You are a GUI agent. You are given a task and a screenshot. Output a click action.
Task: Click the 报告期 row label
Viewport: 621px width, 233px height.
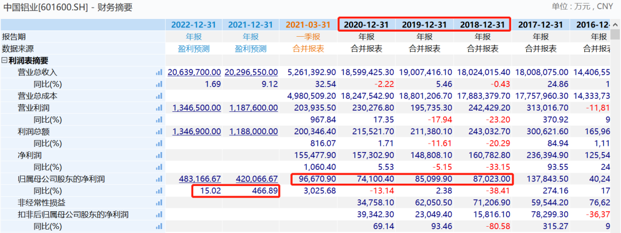point(14,37)
